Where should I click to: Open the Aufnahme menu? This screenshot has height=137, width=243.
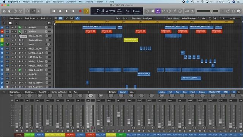pos(71,2)
